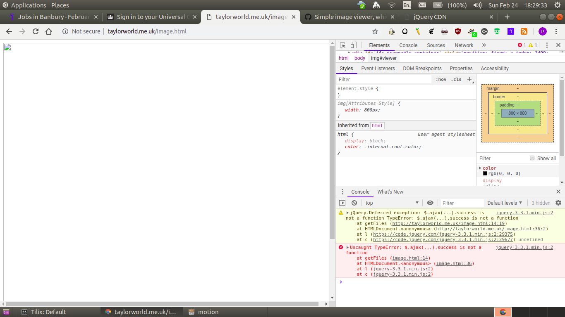Focus the Styles filter input field

pyautogui.click(x=383, y=79)
